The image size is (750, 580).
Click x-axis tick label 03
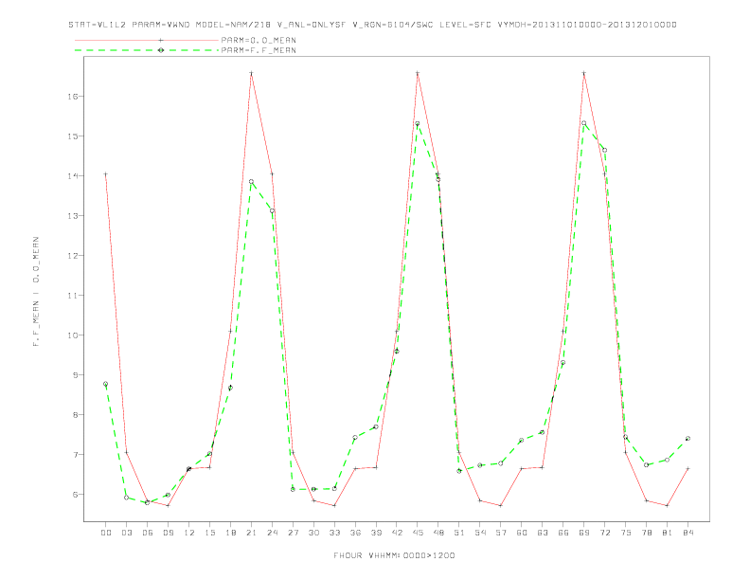point(126,533)
